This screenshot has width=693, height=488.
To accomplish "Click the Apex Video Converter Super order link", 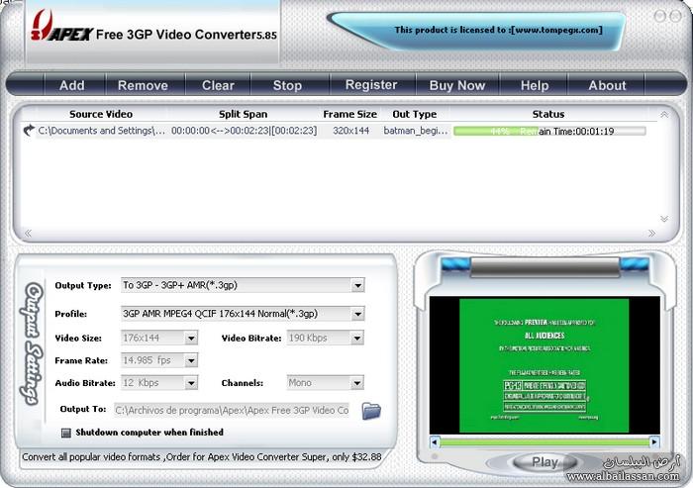I will (202, 457).
